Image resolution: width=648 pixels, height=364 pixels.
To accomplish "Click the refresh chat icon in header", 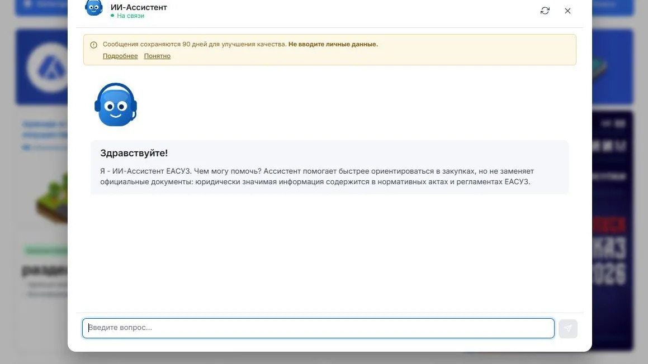I will [545, 11].
